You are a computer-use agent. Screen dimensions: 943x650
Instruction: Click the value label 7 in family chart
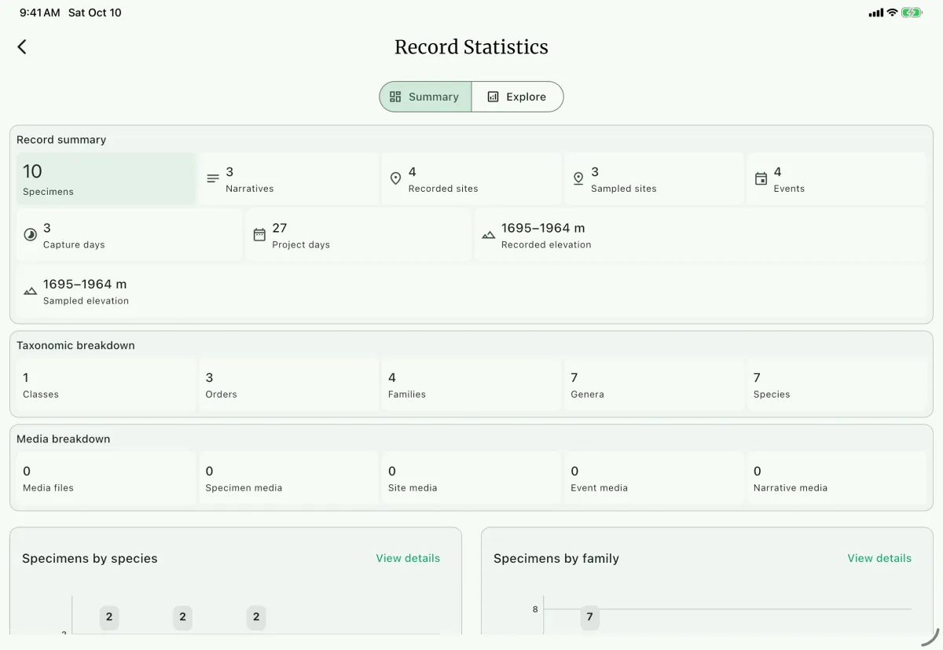tap(589, 618)
